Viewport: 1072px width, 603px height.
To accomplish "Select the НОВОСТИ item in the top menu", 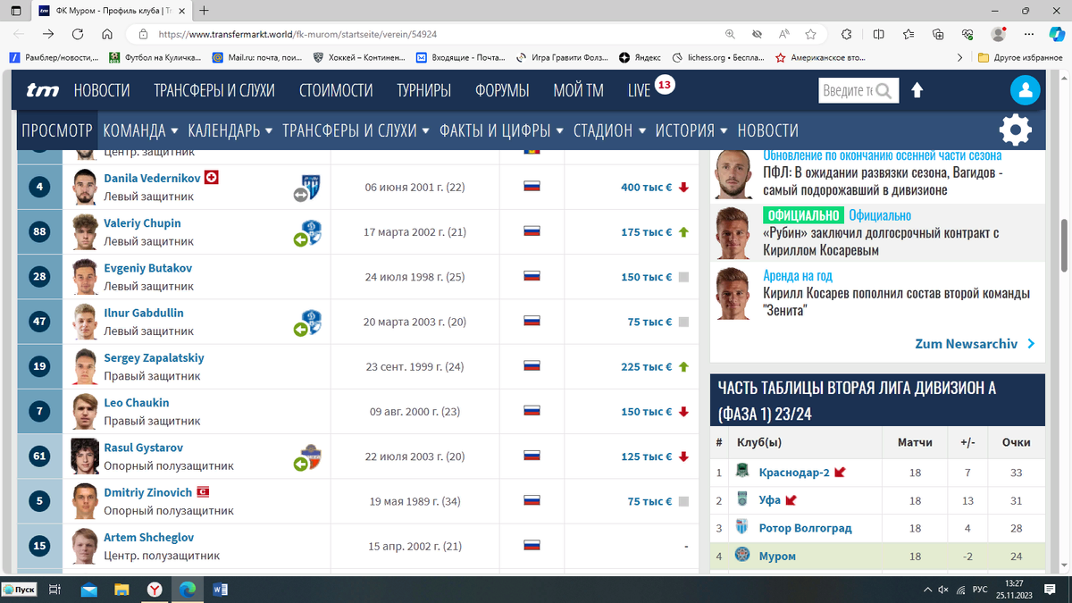I will pyautogui.click(x=102, y=90).
